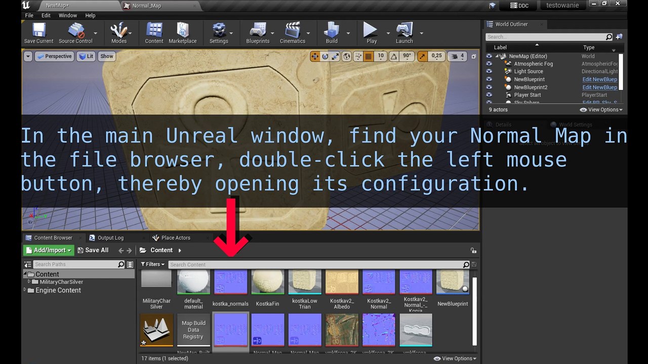
Task: Click the Launch toolbar icon
Action: point(404,33)
